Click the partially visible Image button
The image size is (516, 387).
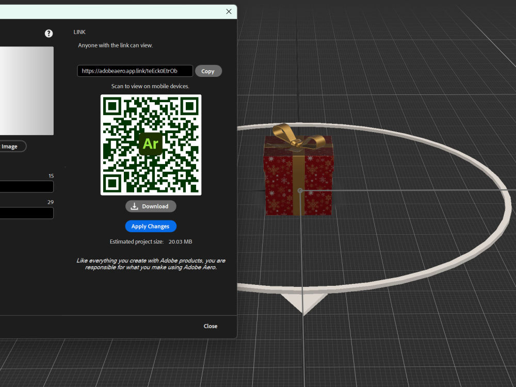click(13, 147)
